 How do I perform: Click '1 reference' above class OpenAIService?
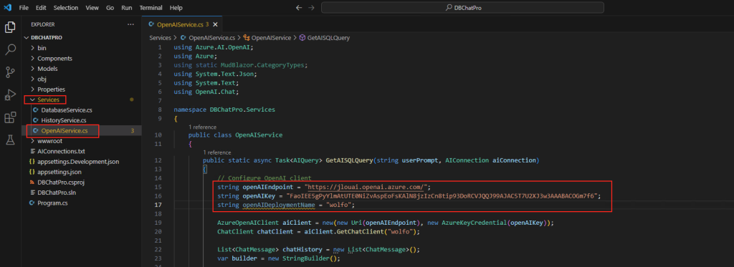pos(202,127)
